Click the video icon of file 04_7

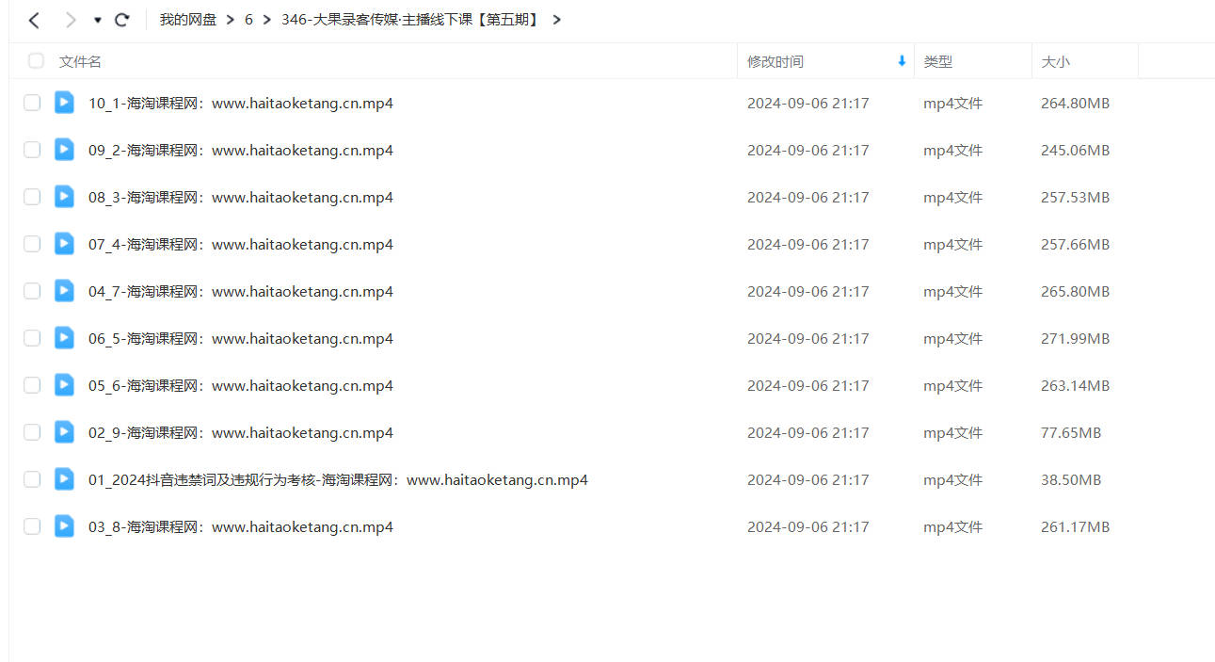(x=64, y=291)
